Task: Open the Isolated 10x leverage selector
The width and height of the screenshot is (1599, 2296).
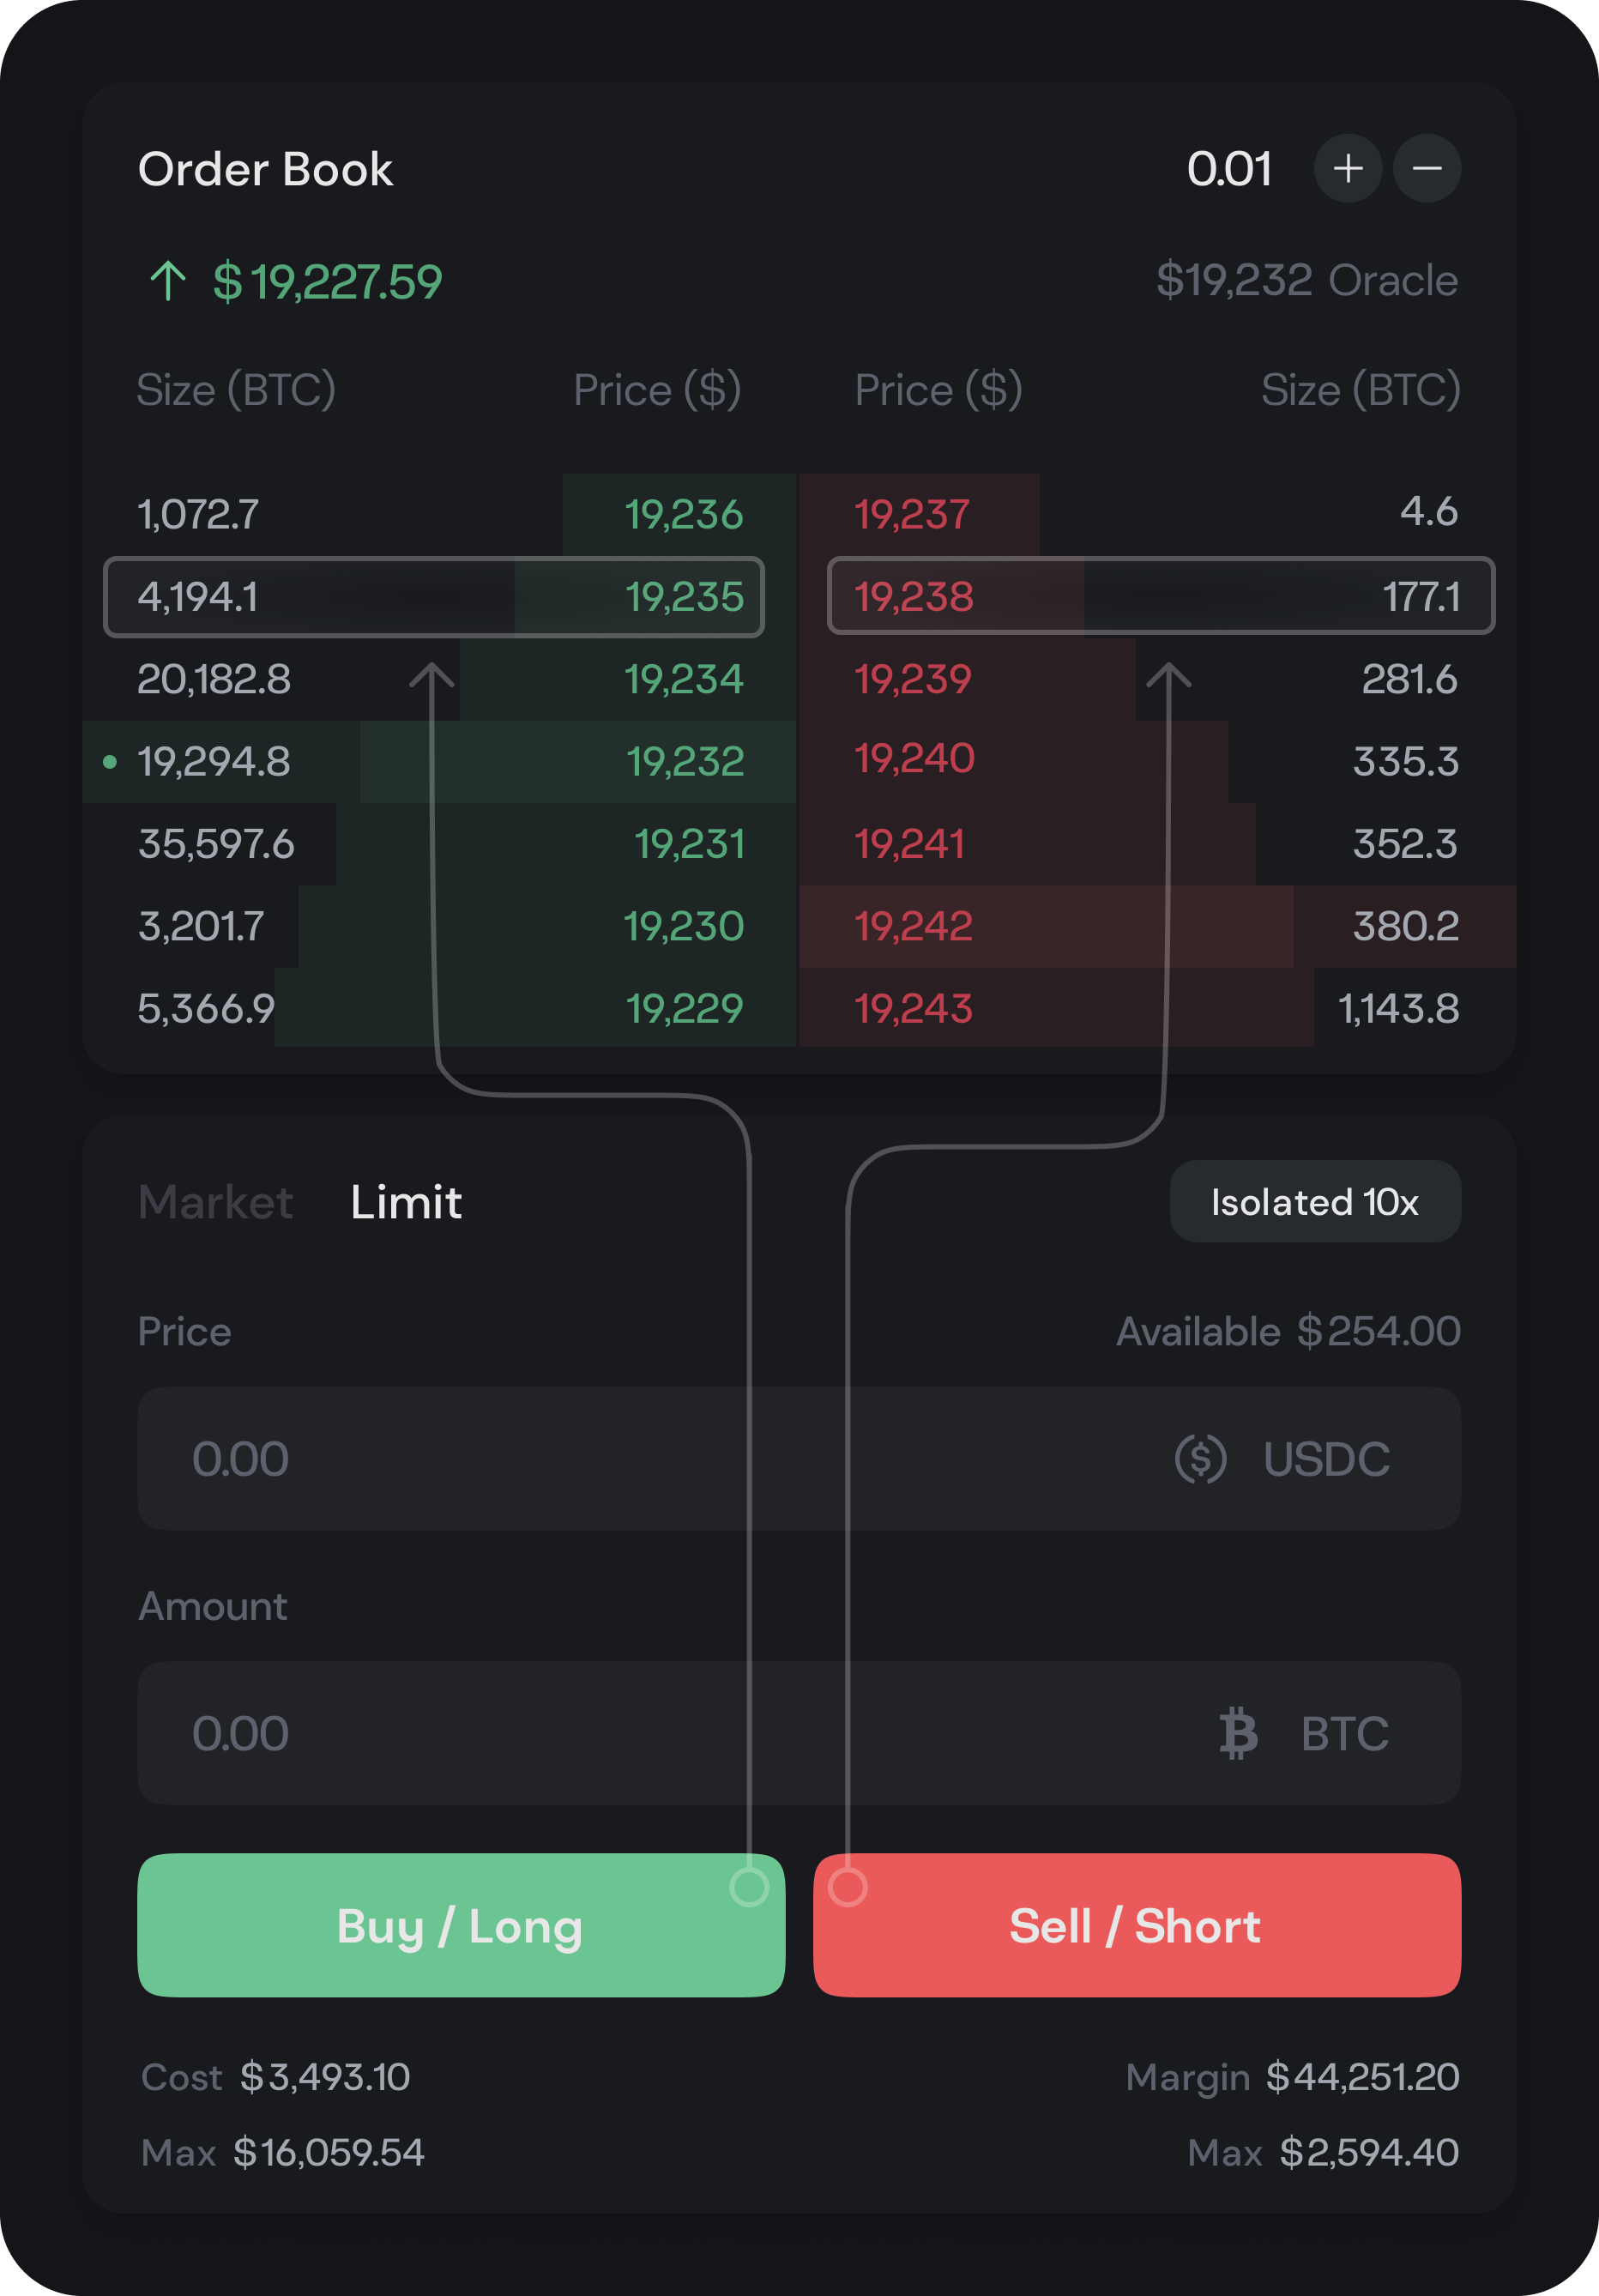Action: 1314,1202
